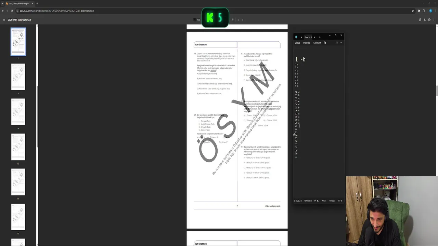Screen dimensions: 438x246
Task: Open Görünüm menu in Notepad
Action: click(317, 43)
